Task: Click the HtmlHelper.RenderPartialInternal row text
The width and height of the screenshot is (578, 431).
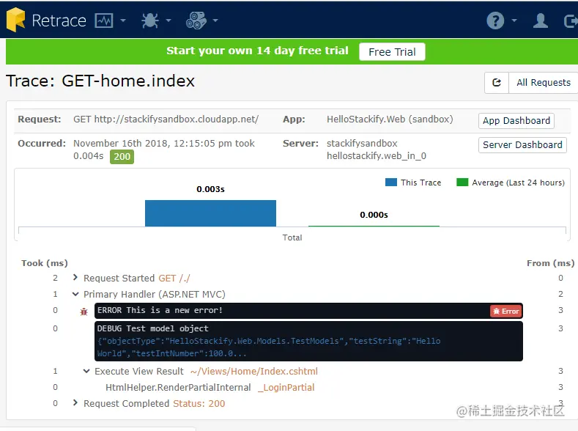Action: 178,388
